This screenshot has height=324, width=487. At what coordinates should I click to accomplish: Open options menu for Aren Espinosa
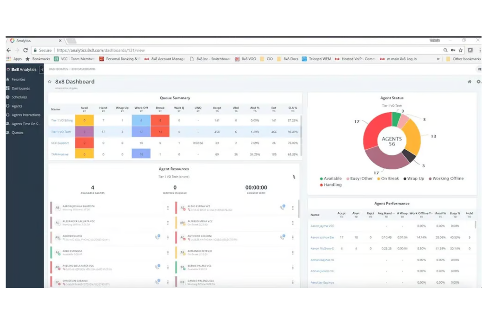click(x=168, y=253)
